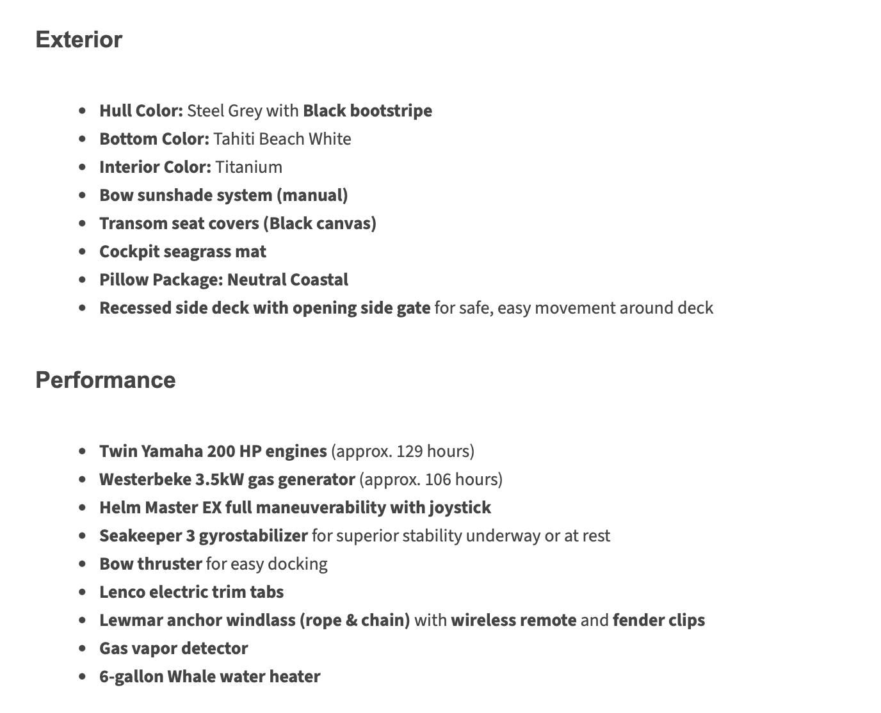Click the Lenco electric trim tabs item

(191, 592)
